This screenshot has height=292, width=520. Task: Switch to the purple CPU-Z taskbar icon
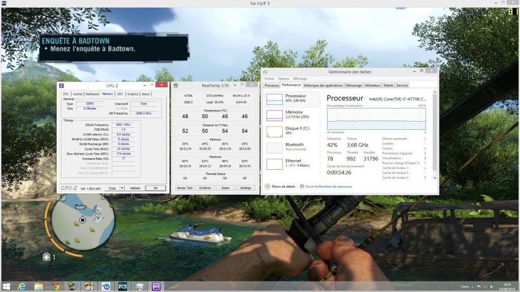click(156, 286)
